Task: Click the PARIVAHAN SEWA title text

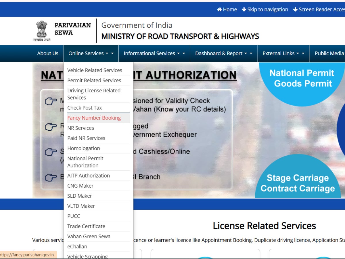Action: 72,29
